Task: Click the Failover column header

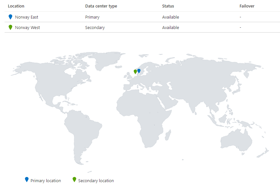Action: click(247, 6)
